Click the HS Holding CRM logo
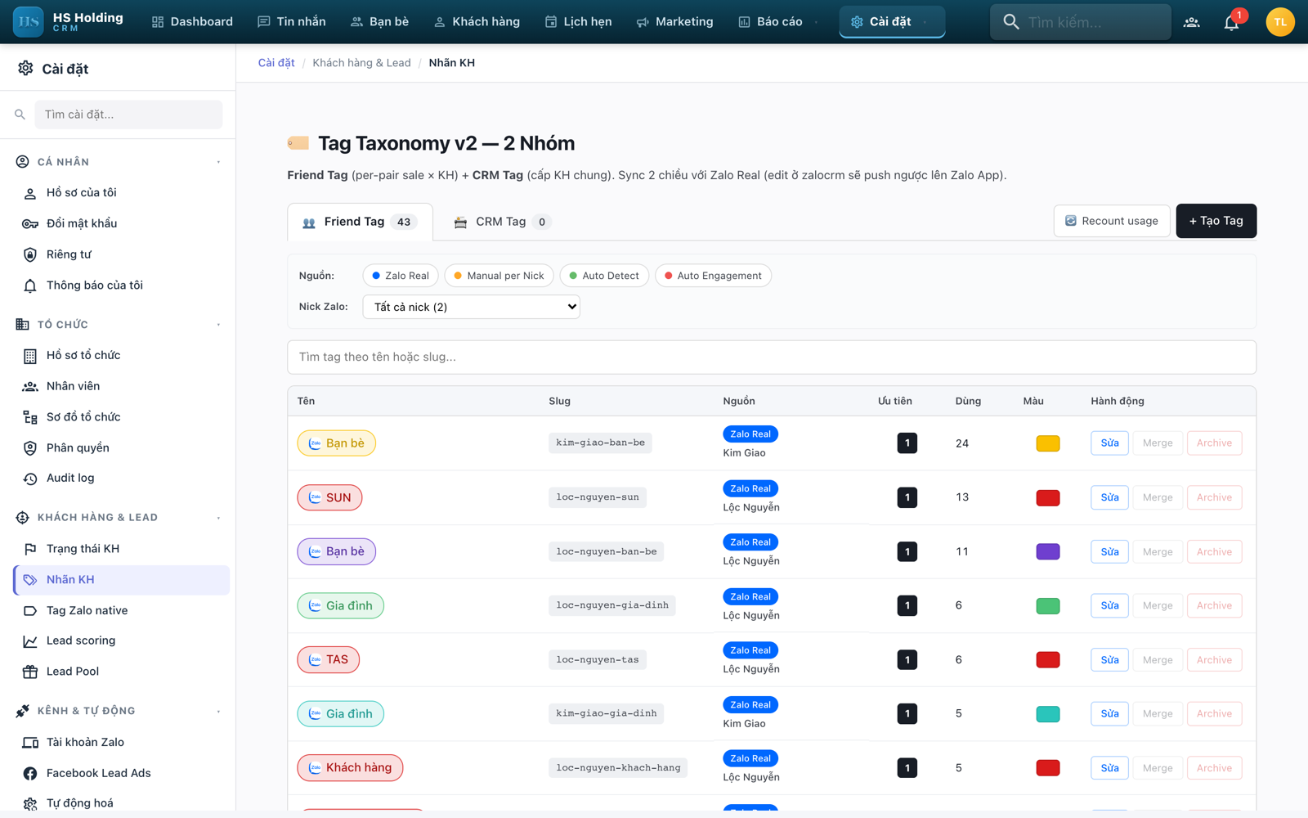This screenshot has height=818, width=1308. coord(69,21)
